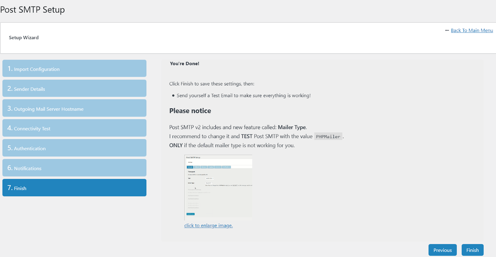Follow the Back To Main Menu link
The height and width of the screenshot is (257, 496).
click(x=472, y=30)
